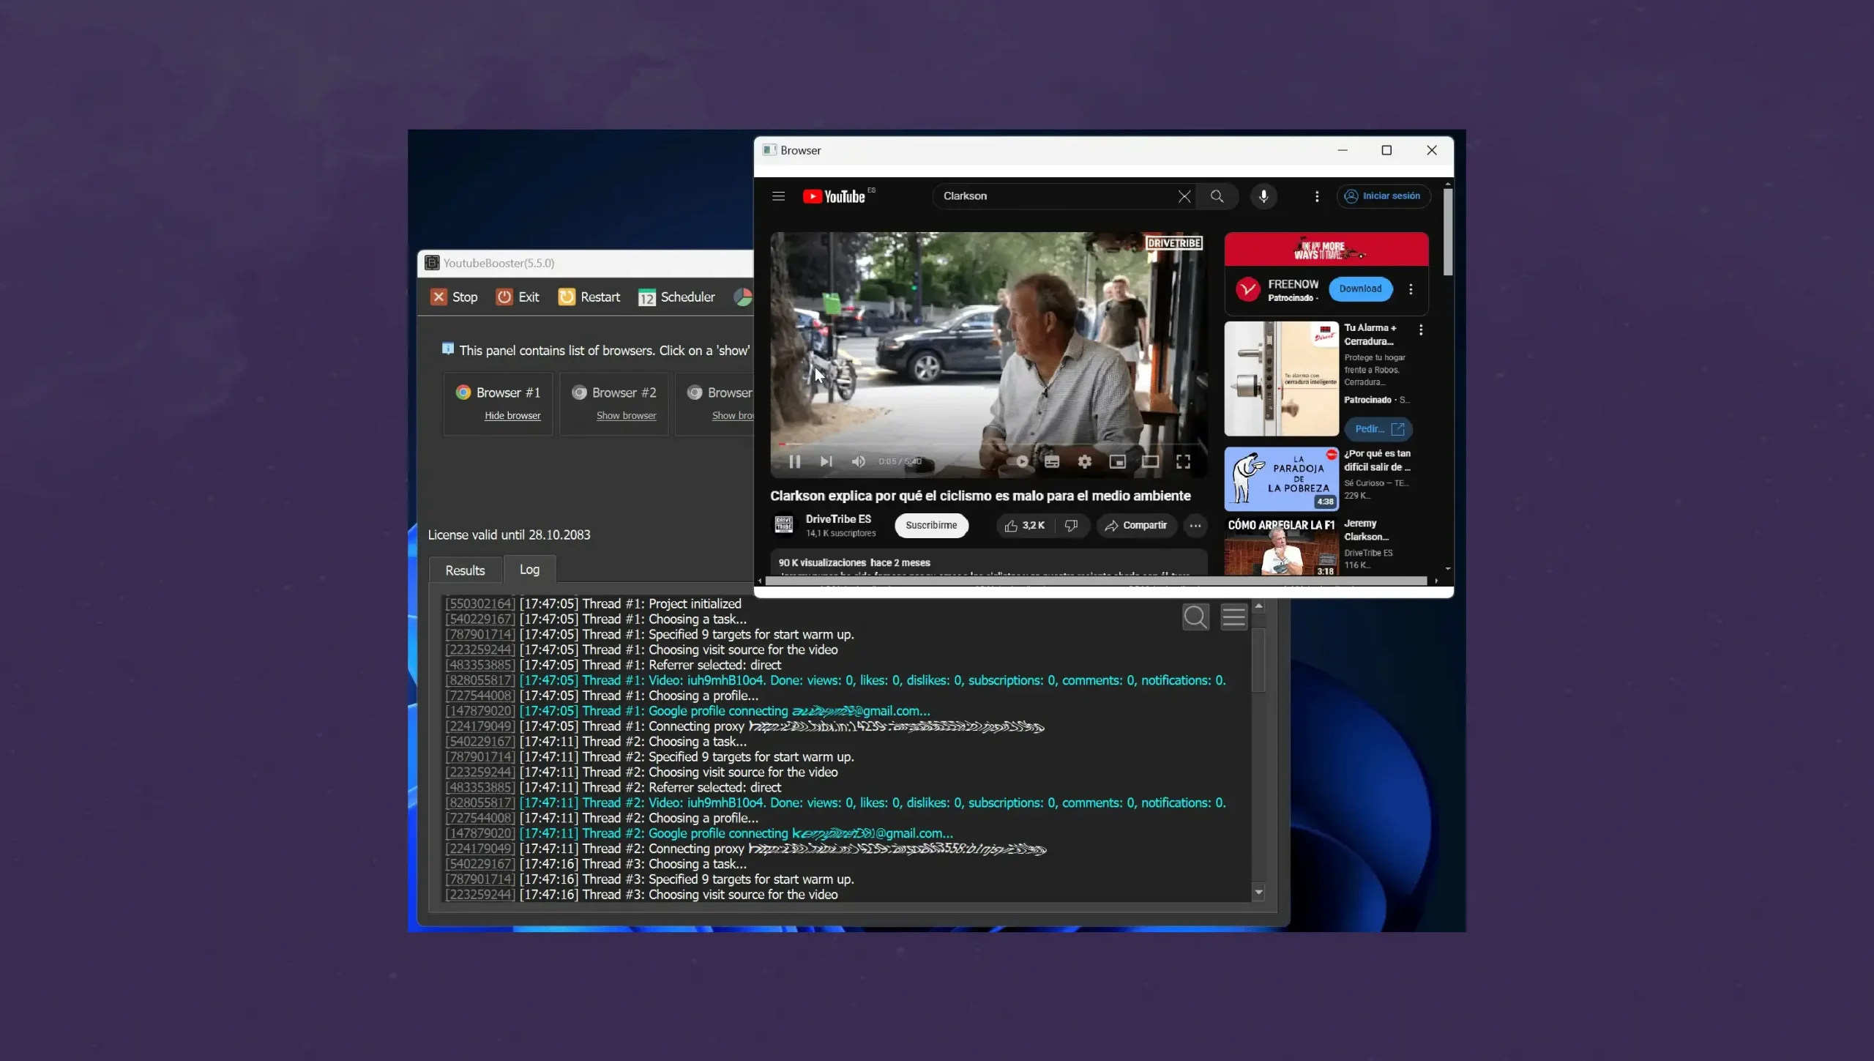Screen dimensions: 1874x1061
Task: Click the DRIVETRIBE watermark on video
Action: pyautogui.click(x=1173, y=243)
